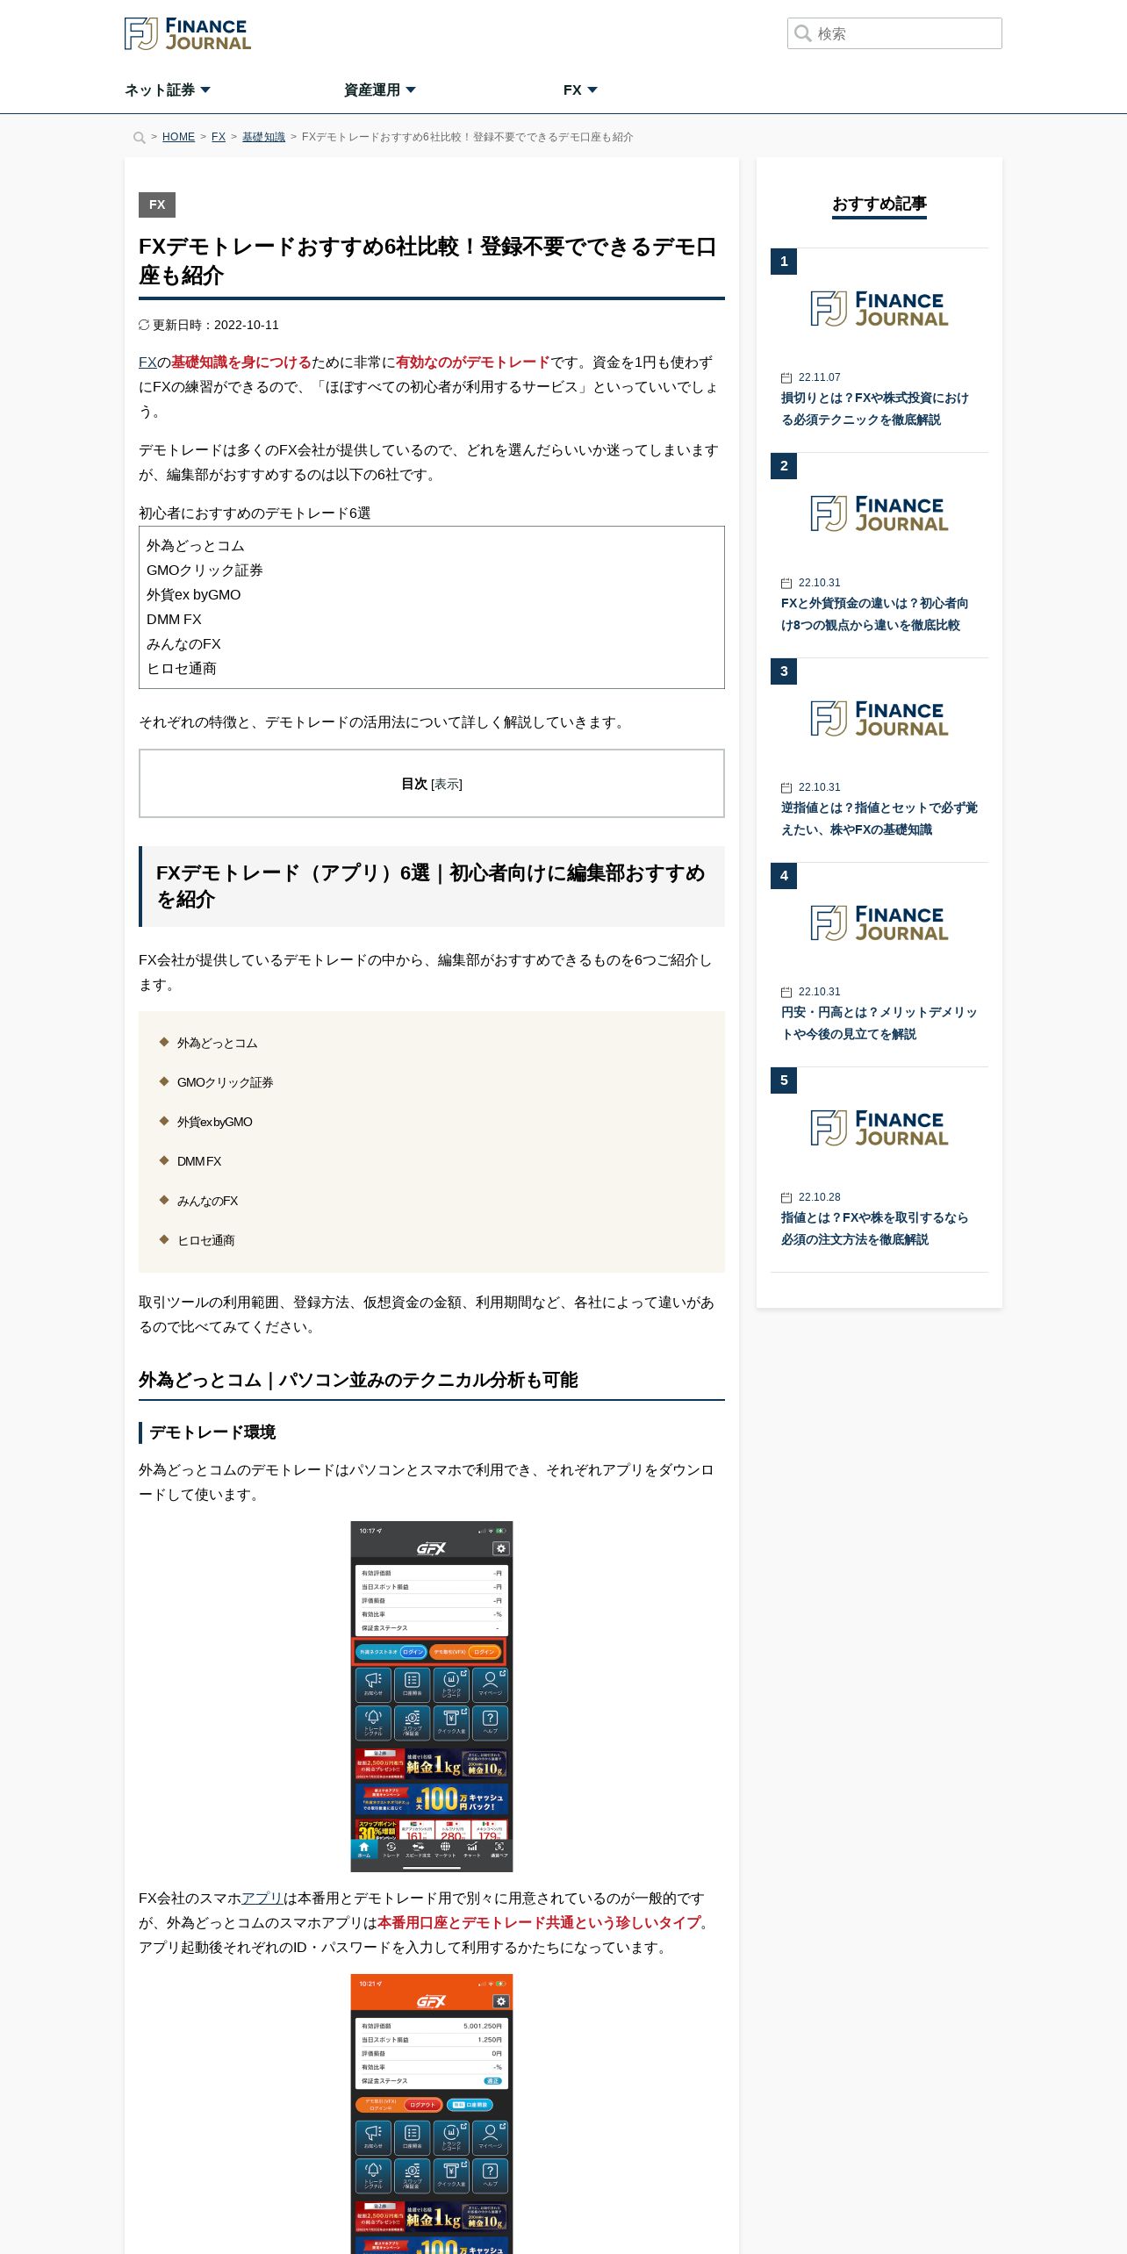Click 外為どっとコム in the boxed list

[196, 545]
